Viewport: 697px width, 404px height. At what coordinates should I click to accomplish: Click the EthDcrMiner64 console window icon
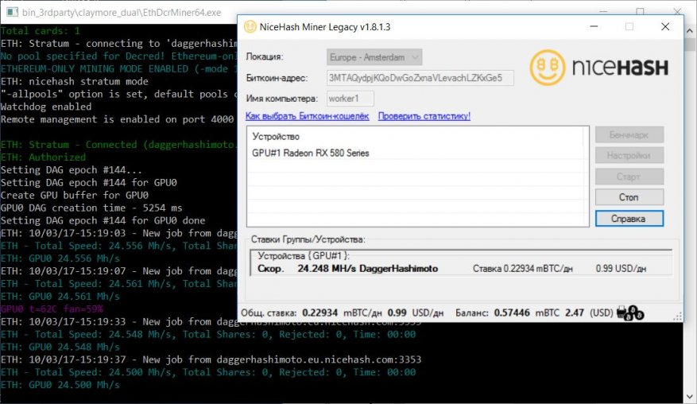tap(10, 13)
